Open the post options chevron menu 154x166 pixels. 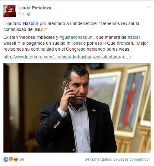point(149,7)
